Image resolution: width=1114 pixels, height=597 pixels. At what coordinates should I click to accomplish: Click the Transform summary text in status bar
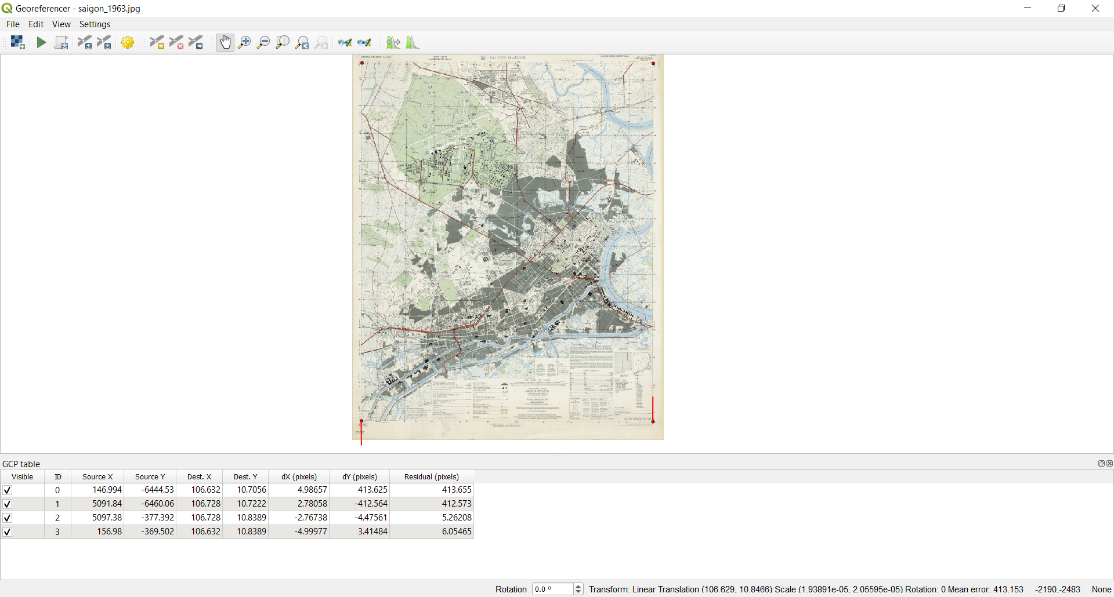(x=806, y=589)
